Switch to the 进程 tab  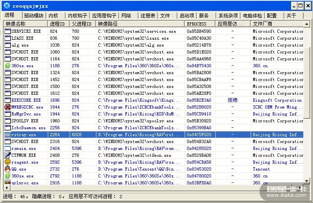(9, 15)
